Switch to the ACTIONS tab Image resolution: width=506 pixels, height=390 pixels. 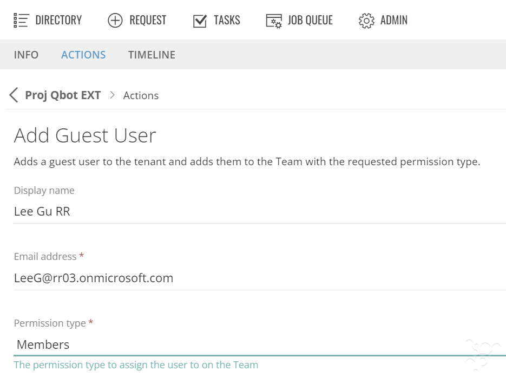pos(83,55)
